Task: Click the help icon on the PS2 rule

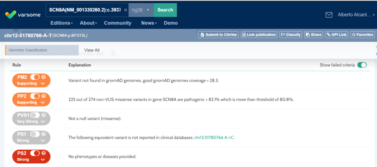Action: [x=43, y=153]
